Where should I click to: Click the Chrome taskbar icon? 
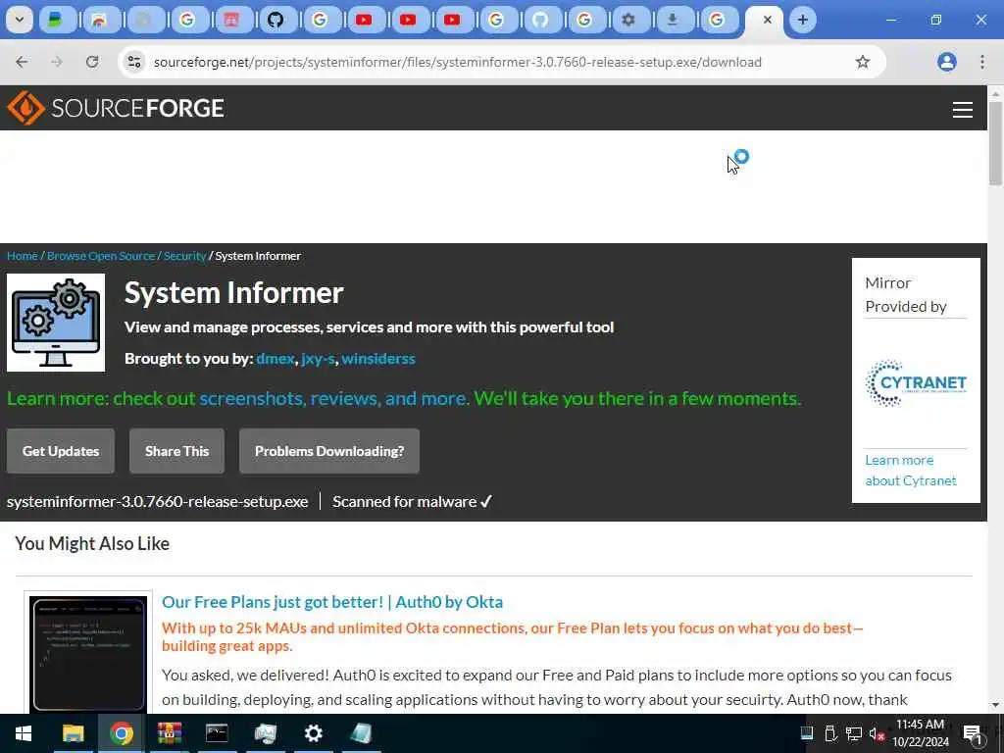pyautogui.click(x=121, y=733)
